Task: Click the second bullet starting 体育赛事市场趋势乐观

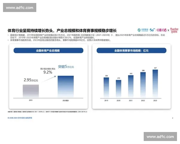Action: (x=59, y=40)
